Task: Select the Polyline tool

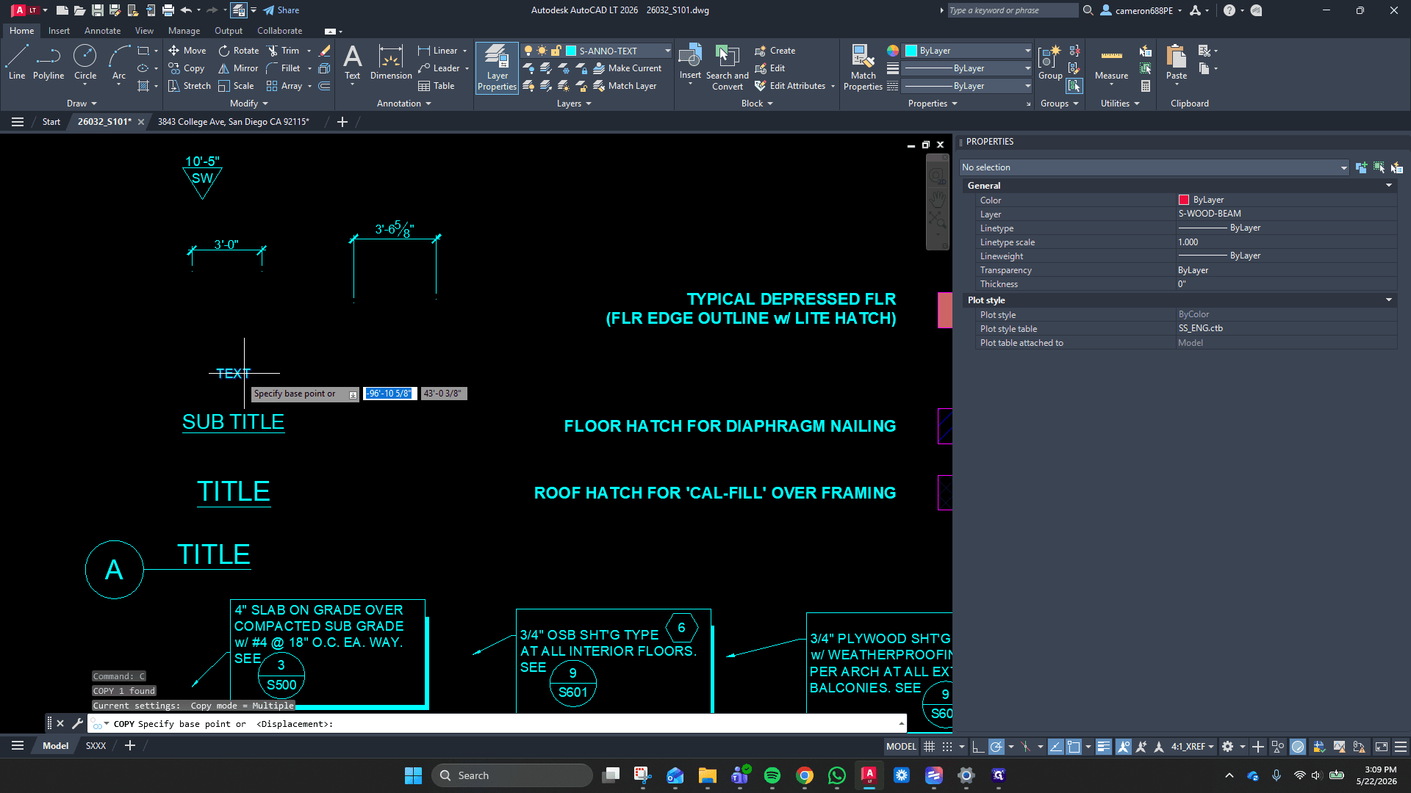Action: [49, 62]
